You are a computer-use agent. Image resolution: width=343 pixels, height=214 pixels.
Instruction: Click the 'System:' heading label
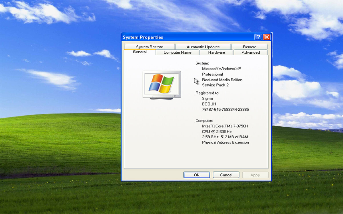(x=202, y=63)
